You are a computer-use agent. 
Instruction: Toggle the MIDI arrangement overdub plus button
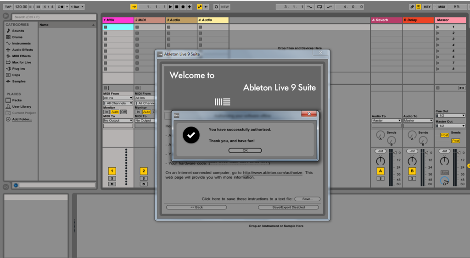click(189, 6)
